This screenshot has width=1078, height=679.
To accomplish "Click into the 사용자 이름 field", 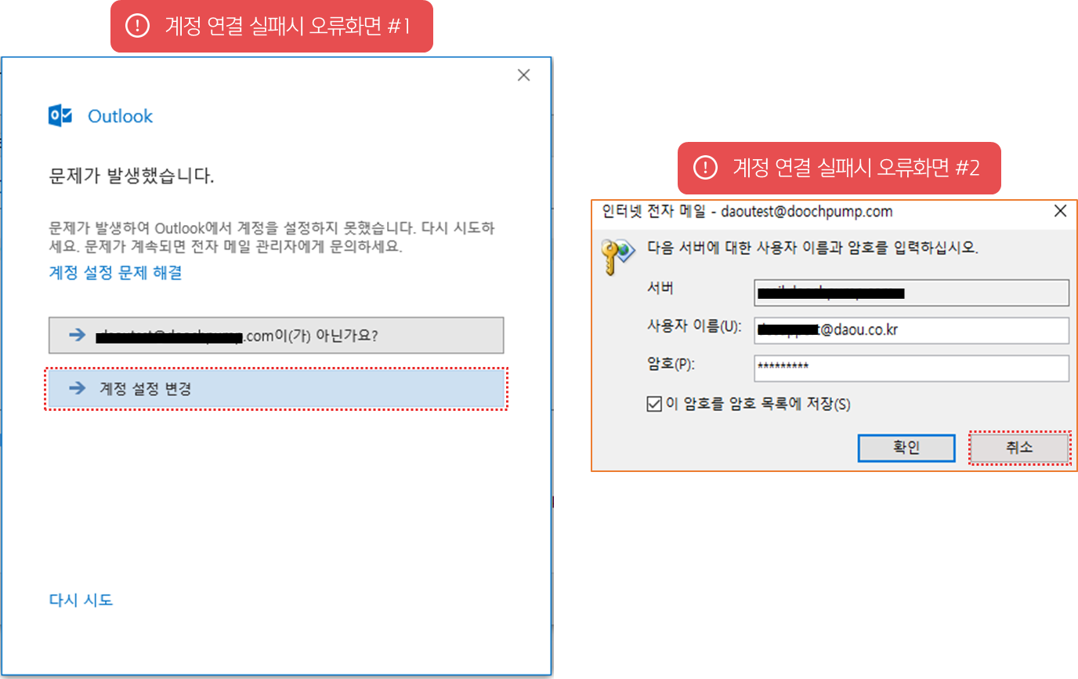I will click(911, 330).
